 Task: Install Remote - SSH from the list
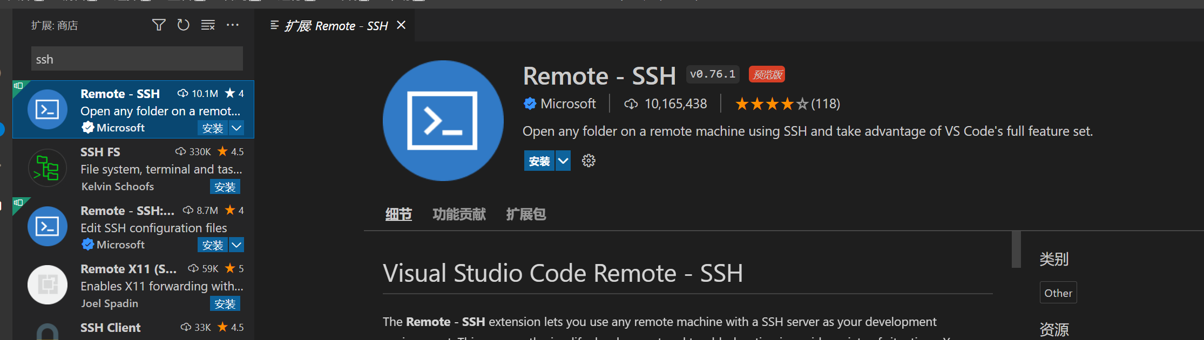click(213, 128)
